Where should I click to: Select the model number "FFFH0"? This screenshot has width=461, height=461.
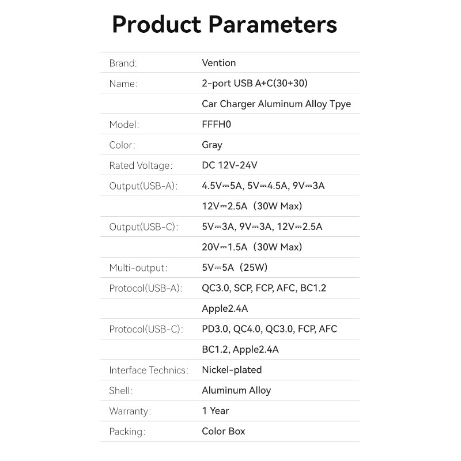pos(216,124)
